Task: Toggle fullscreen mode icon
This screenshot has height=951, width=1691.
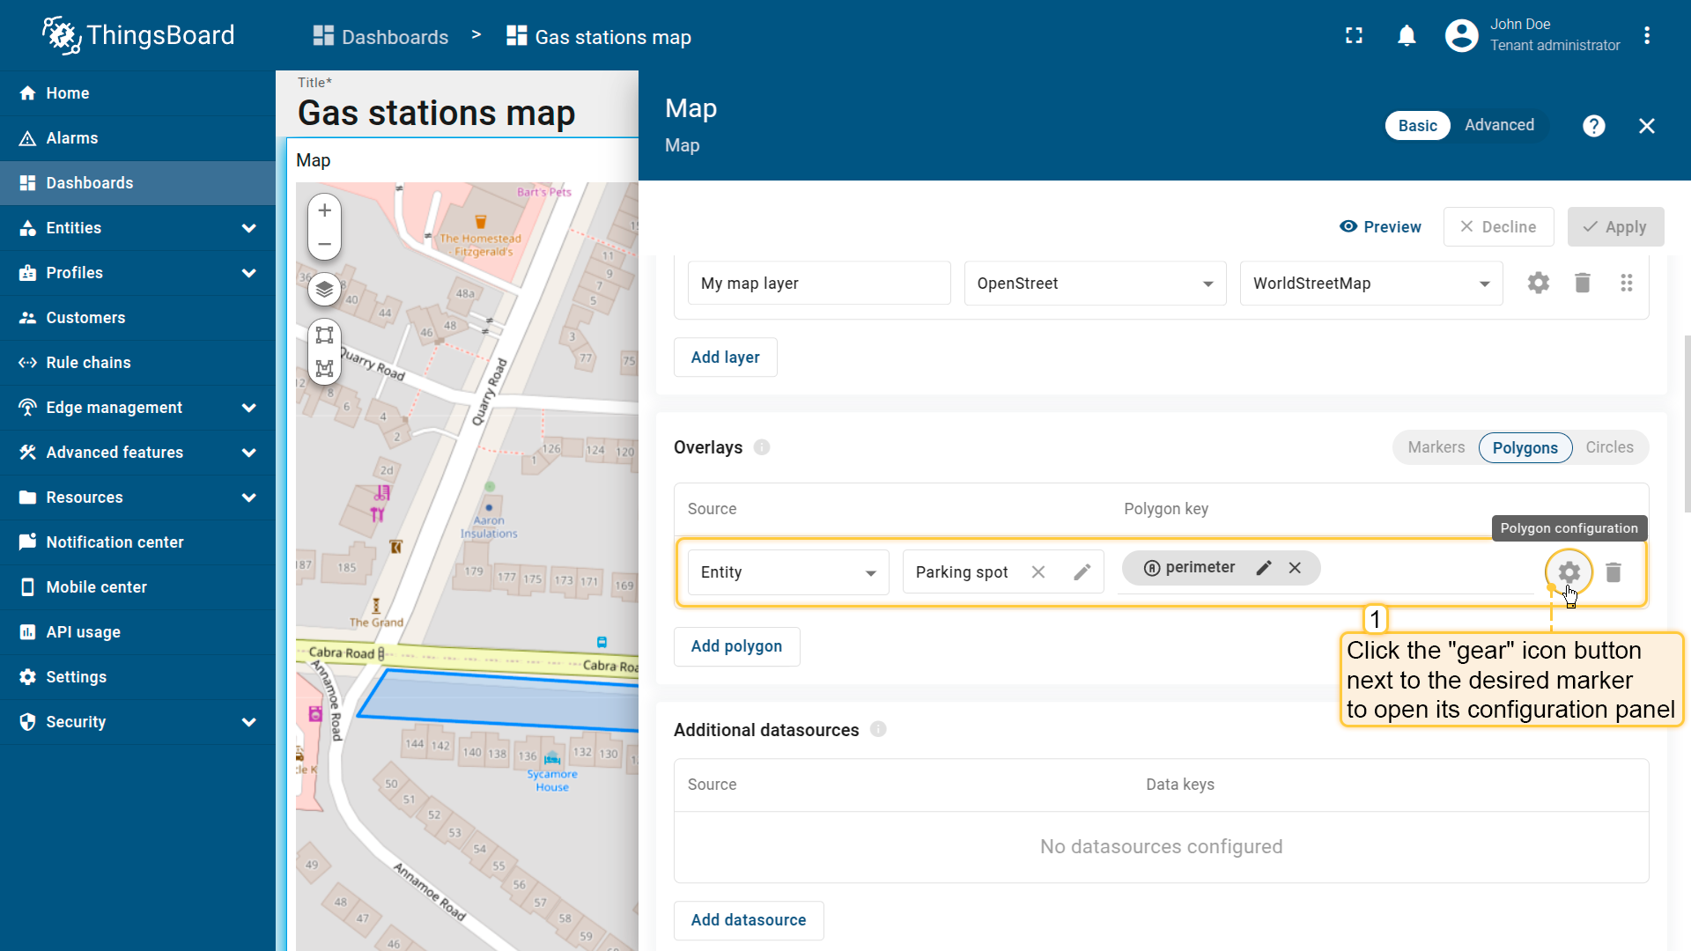Action: coord(1354,36)
